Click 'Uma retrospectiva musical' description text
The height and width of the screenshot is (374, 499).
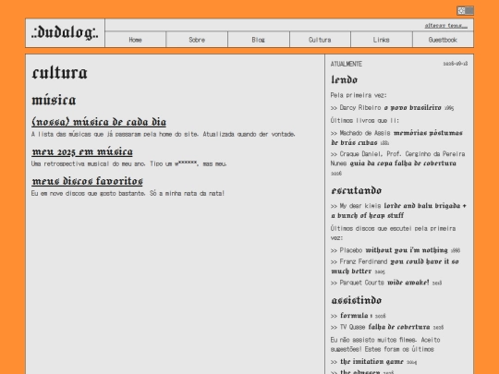click(128, 163)
